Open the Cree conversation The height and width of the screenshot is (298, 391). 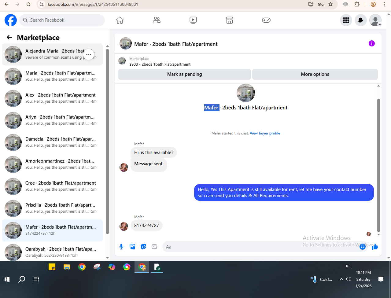click(x=53, y=186)
